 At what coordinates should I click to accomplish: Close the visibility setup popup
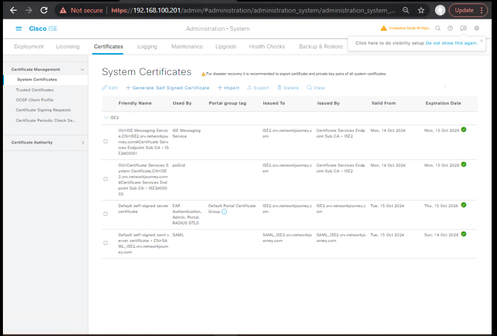pos(481,40)
